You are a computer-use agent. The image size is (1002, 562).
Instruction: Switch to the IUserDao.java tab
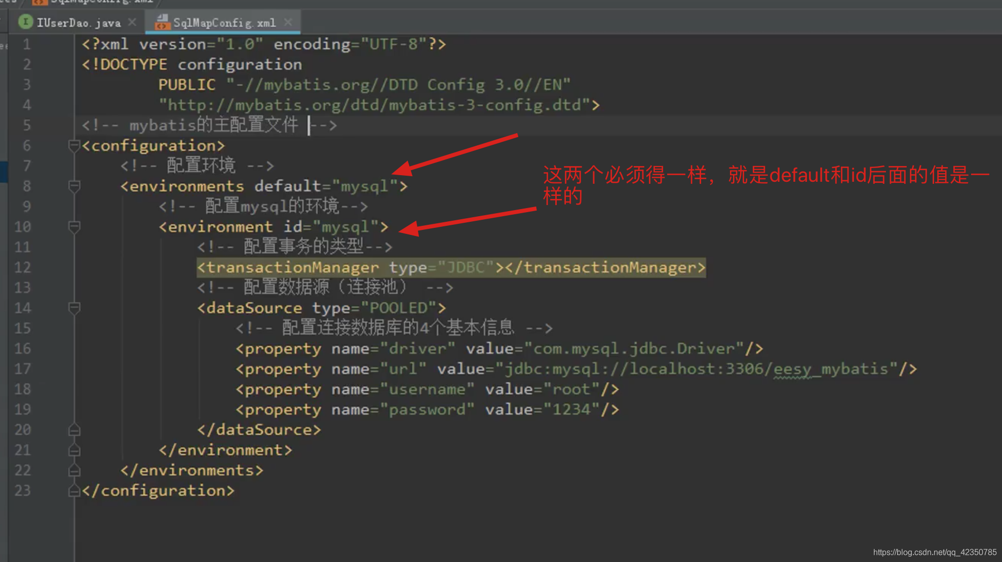pyautogui.click(x=79, y=23)
